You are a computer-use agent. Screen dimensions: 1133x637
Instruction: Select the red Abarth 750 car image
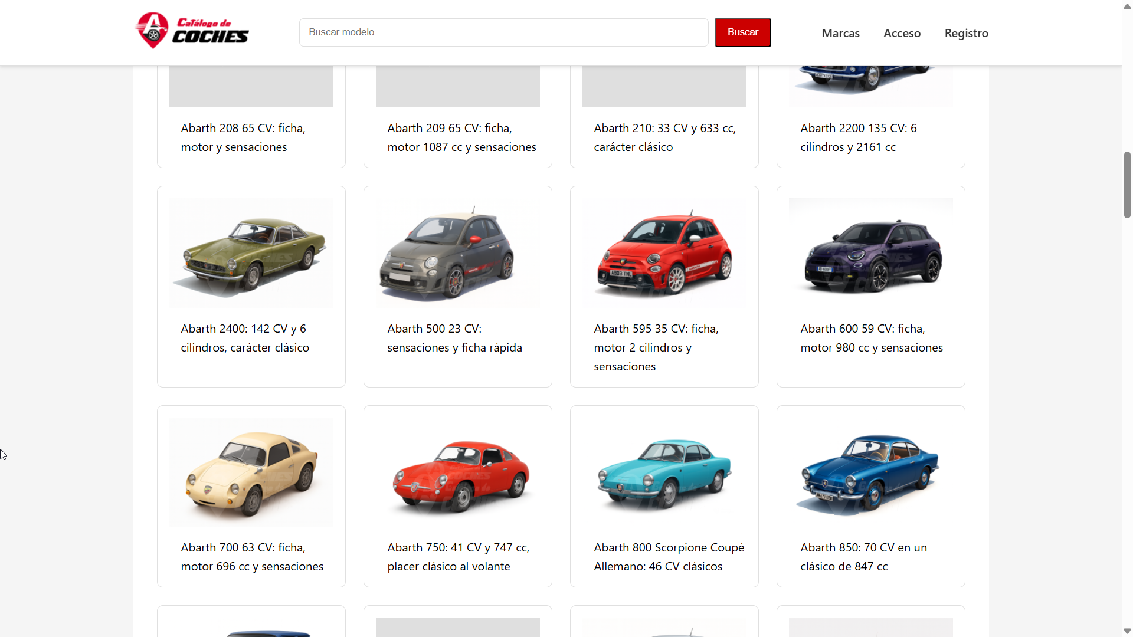(458, 472)
